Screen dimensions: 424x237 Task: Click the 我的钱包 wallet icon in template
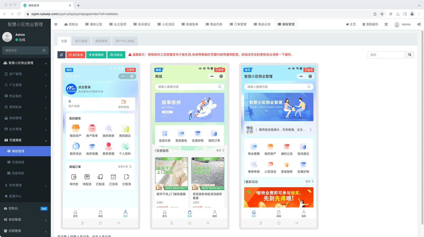pyautogui.click(x=124, y=102)
